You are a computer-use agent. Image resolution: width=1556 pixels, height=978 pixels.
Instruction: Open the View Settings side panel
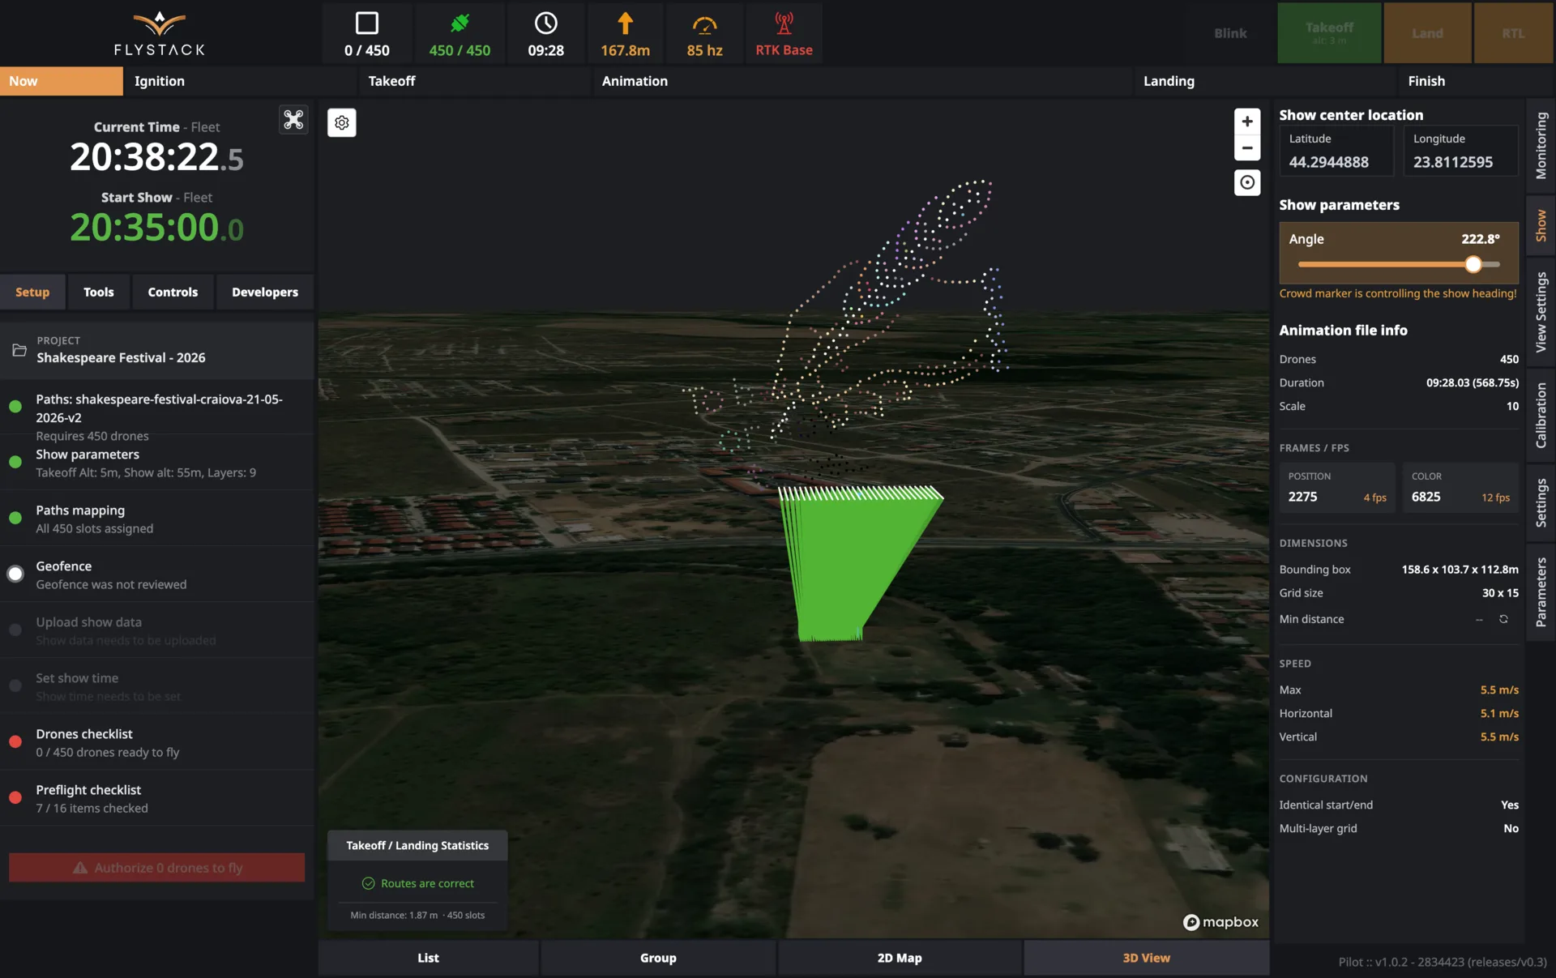pyautogui.click(x=1541, y=312)
